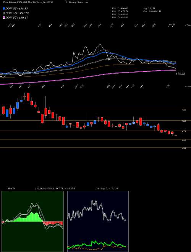Click the MACD (12,26,9) values text

point(53,189)
